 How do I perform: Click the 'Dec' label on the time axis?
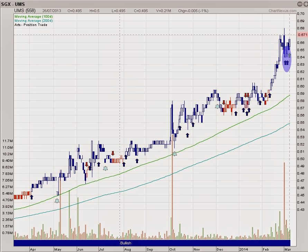coord(220,250)
